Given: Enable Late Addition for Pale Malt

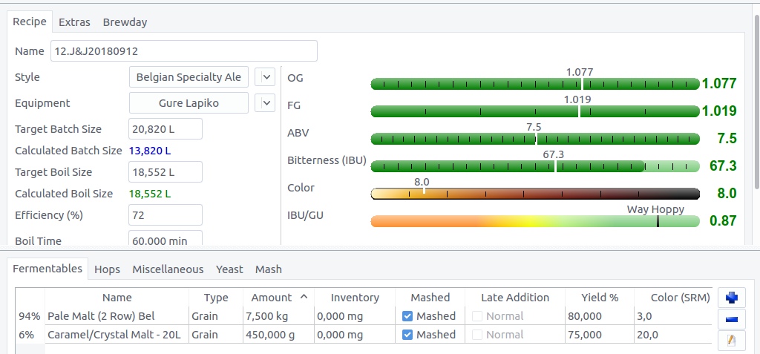Looking at the screenshot, I should pyautogui.click(x=478, y=316).
